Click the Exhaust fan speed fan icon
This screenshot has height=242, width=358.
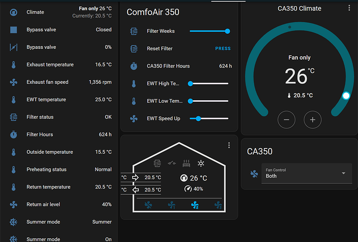(x=13, y=82)
